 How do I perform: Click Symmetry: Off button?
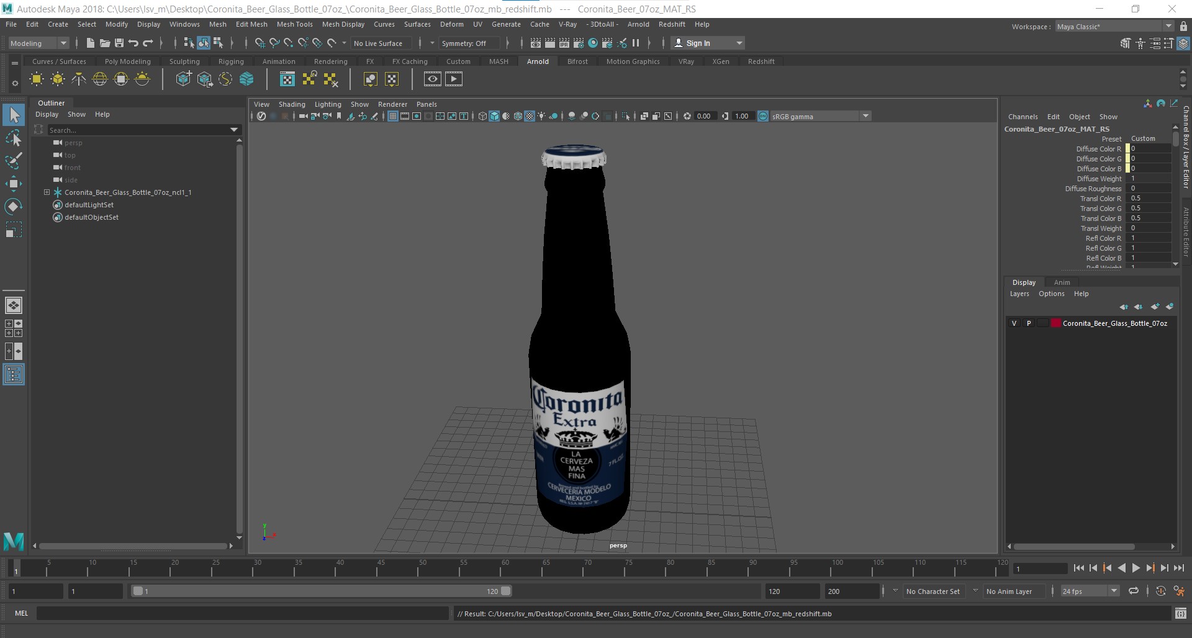469,43
